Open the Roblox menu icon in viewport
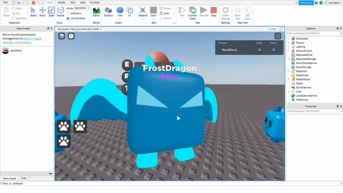 [62, 36]
